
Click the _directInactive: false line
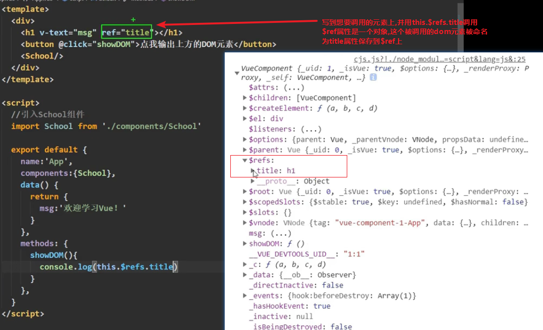point(296,285)
